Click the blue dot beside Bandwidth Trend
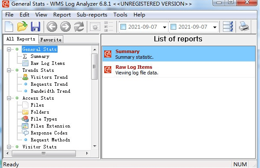The image size is (260, 168). (x=26, y=91)
